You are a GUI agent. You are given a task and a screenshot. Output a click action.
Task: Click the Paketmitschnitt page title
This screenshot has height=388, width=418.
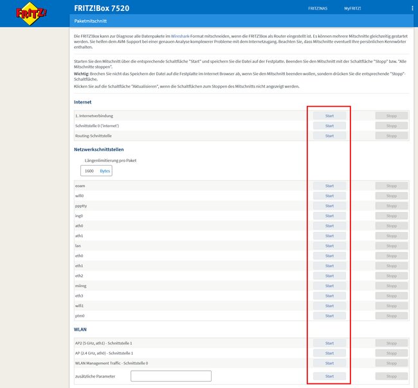(91, 21)
